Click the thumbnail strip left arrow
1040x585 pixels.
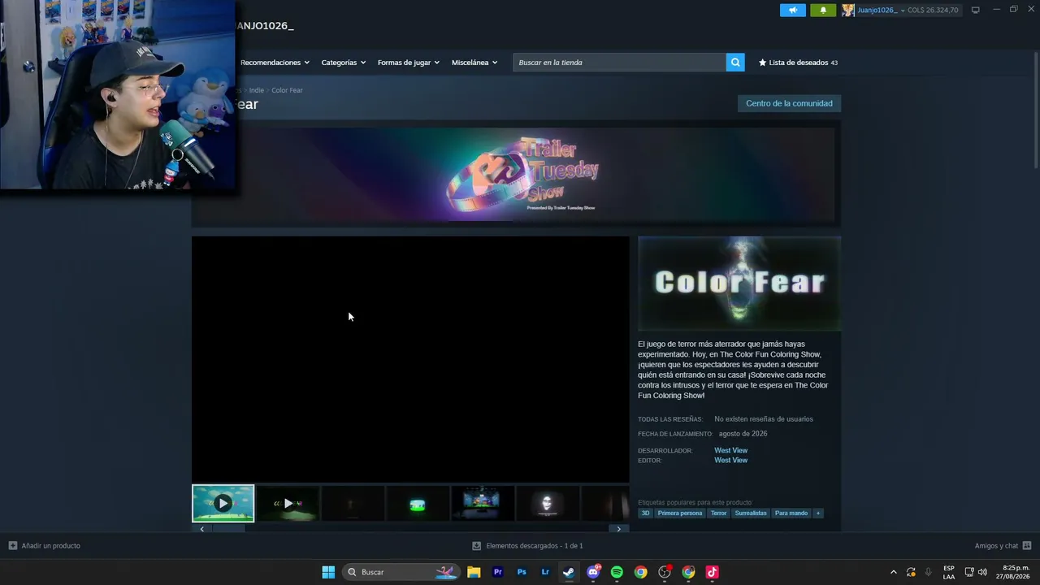pos(201,529)
